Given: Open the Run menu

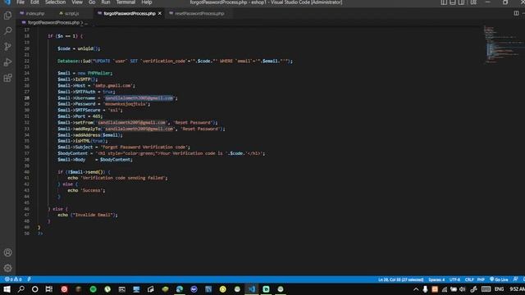Looking at the screenshot, I should [x=106, y=2].
